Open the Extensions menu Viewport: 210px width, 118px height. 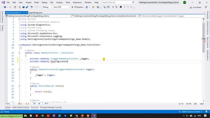pyautogui.click(x=77, y=2)
